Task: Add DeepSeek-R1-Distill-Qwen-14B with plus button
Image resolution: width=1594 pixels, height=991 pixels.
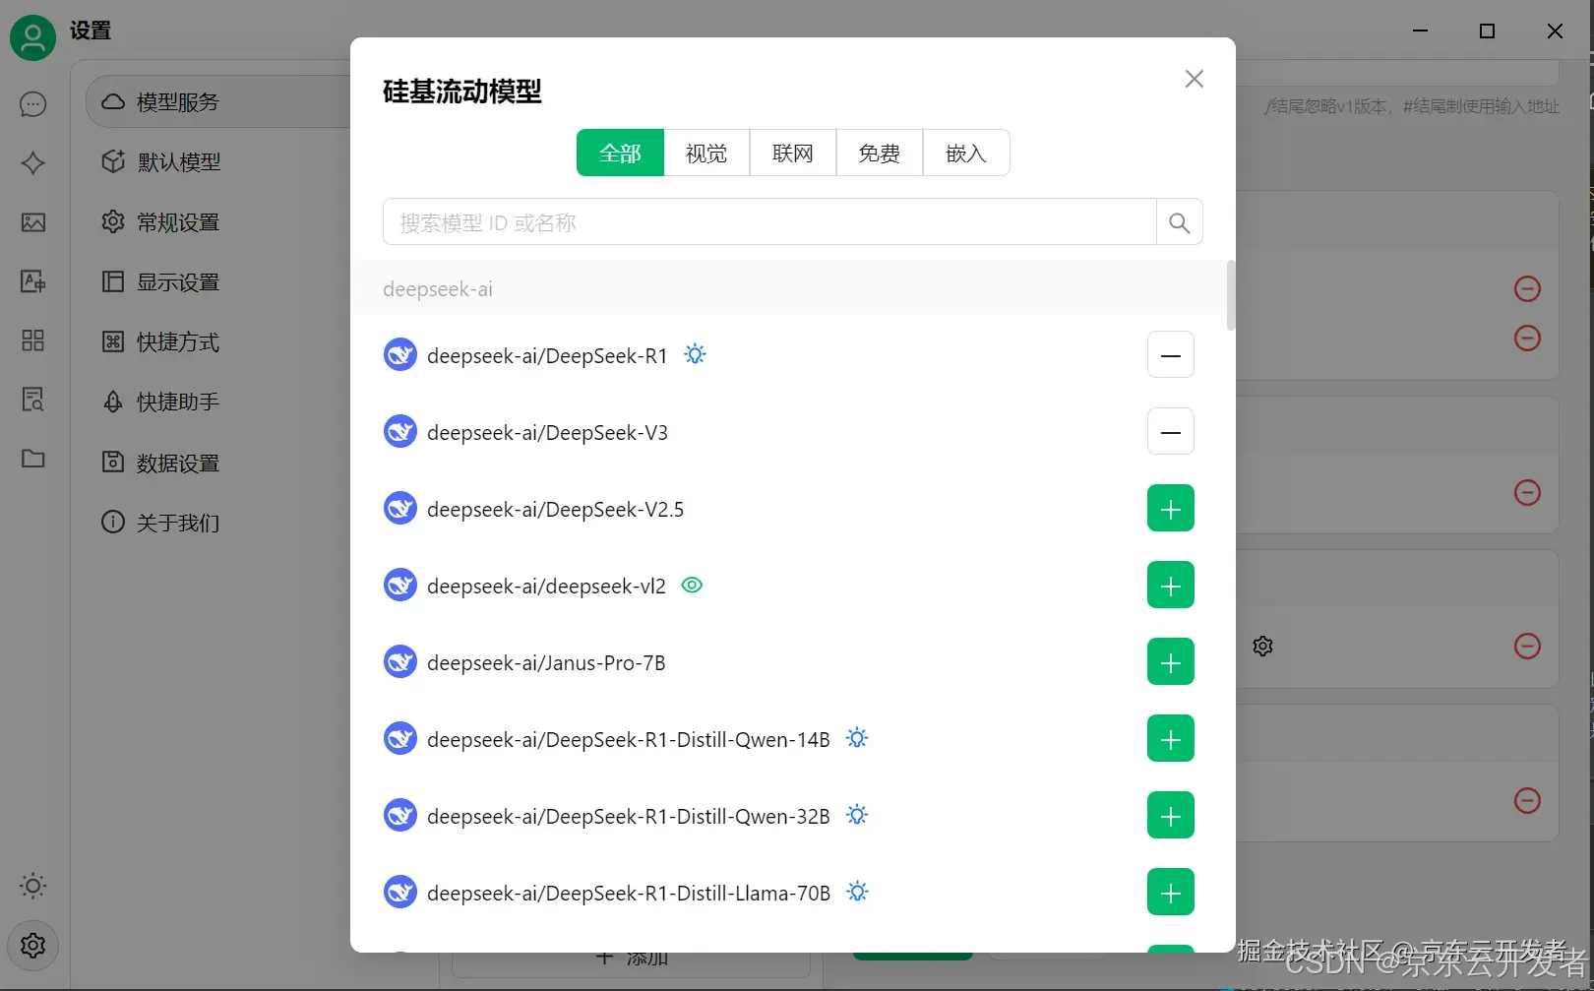Action: click(1171, 739)
